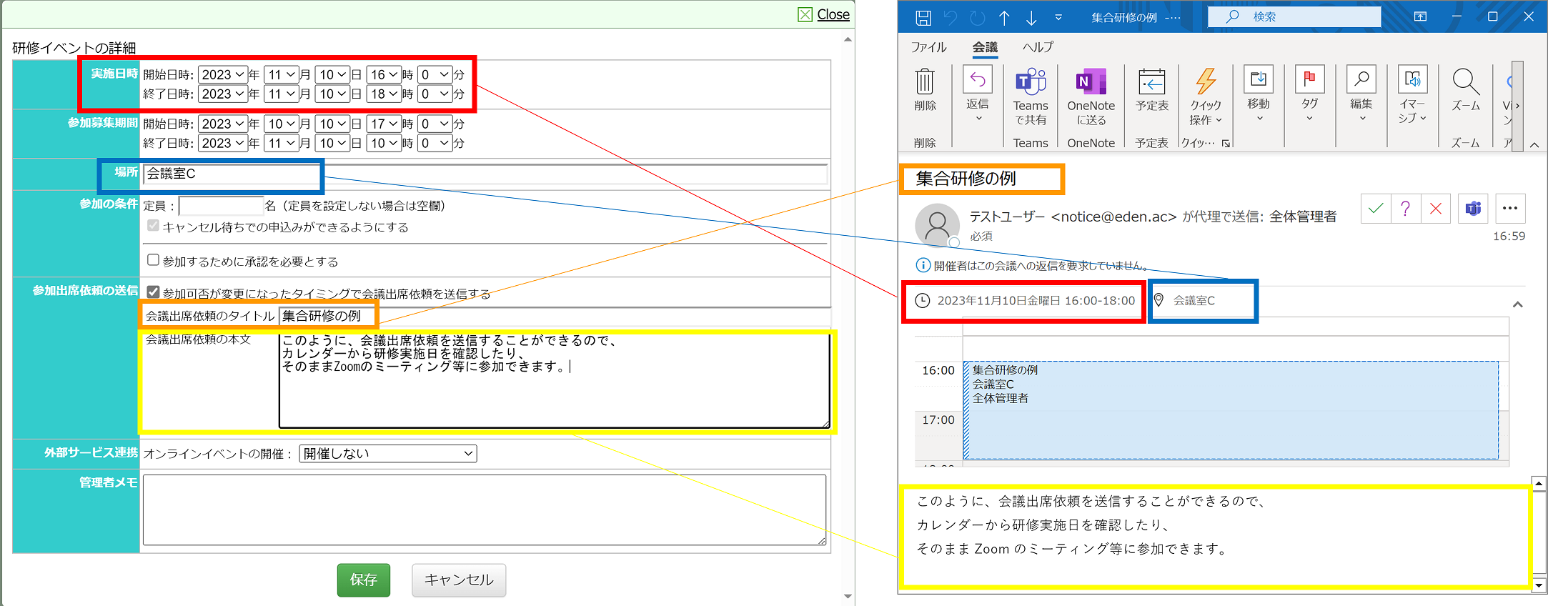
Task: Open the ファイル menu tab
Action: pos(928,47)
